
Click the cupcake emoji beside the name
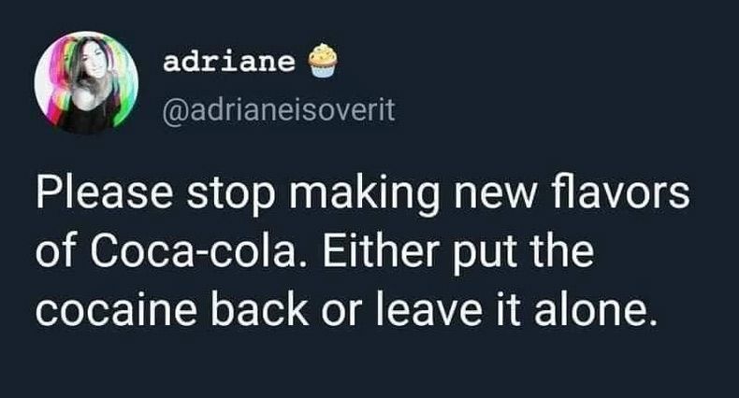(x=323, y=60)
